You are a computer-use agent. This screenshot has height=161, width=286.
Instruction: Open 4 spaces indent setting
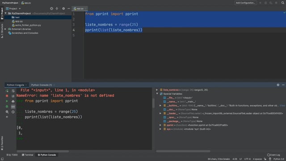257,159
